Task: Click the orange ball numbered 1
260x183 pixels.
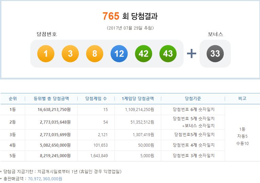Action: coord(46,53)
